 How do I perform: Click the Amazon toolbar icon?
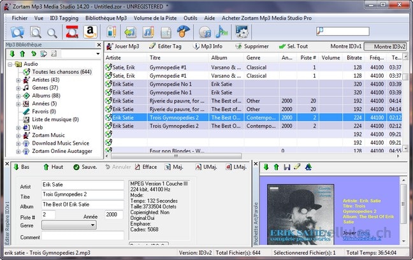point(91,32)
